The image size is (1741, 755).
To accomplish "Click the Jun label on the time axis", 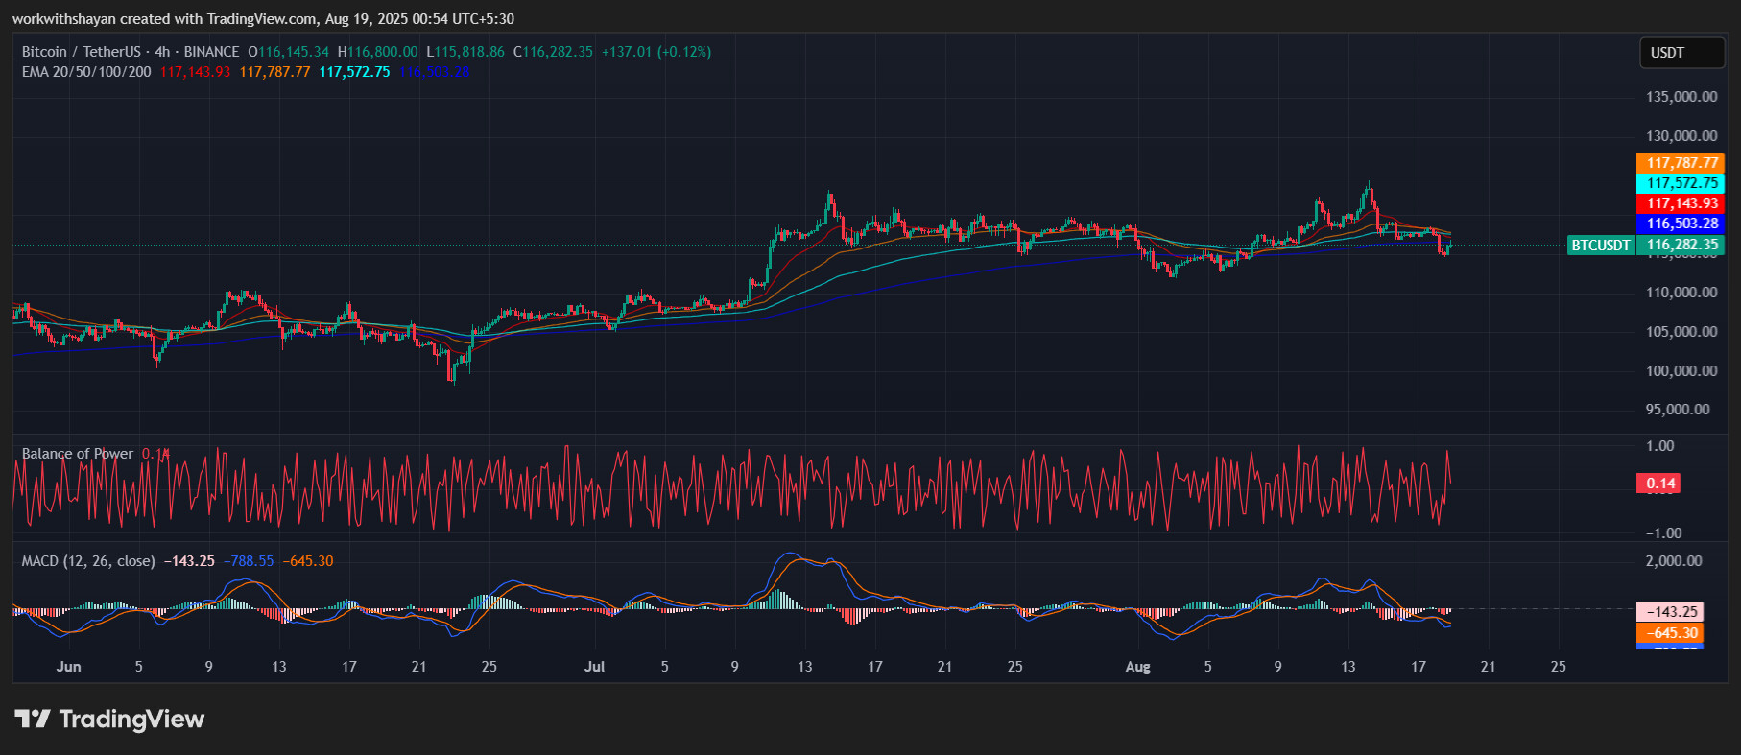I will coord(69,667).
